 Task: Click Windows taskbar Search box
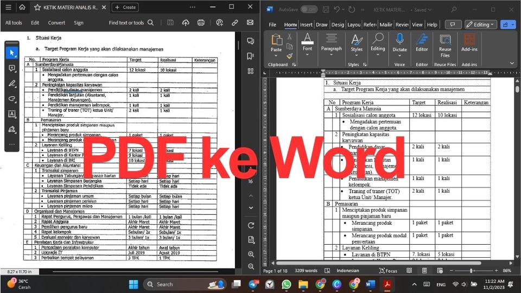(185, 284)
